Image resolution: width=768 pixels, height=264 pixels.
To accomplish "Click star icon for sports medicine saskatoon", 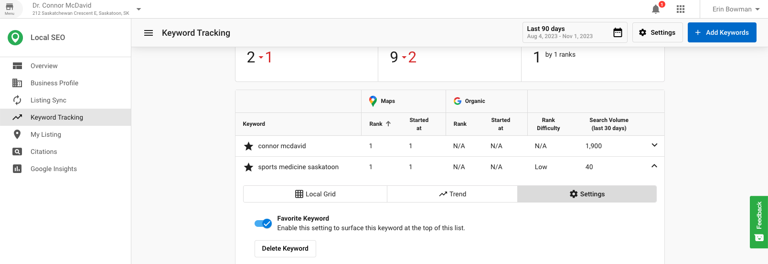I will pyautogui.click(x=248, y=167).
